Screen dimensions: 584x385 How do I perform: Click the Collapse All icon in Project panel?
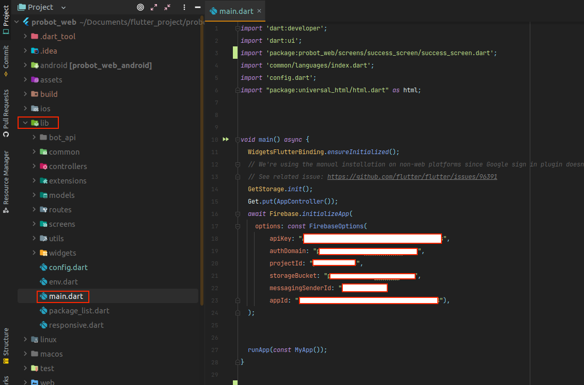coord(167,7)
